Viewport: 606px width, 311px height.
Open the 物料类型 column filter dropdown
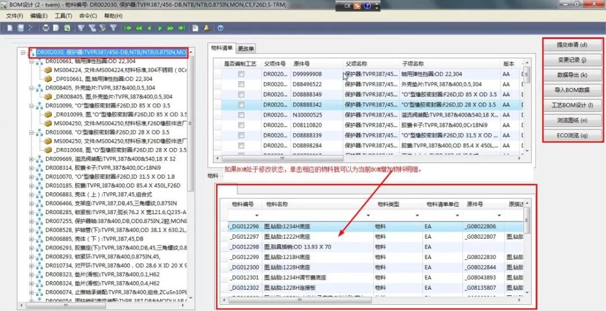click(417, 215)
